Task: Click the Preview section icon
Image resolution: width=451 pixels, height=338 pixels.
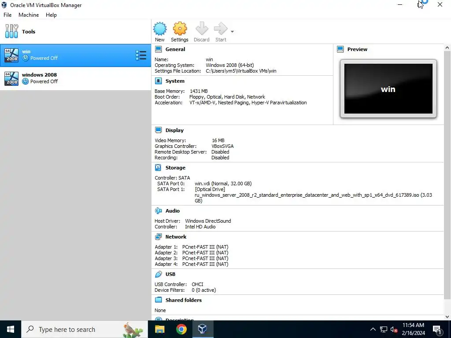Action: coord(340,49)
